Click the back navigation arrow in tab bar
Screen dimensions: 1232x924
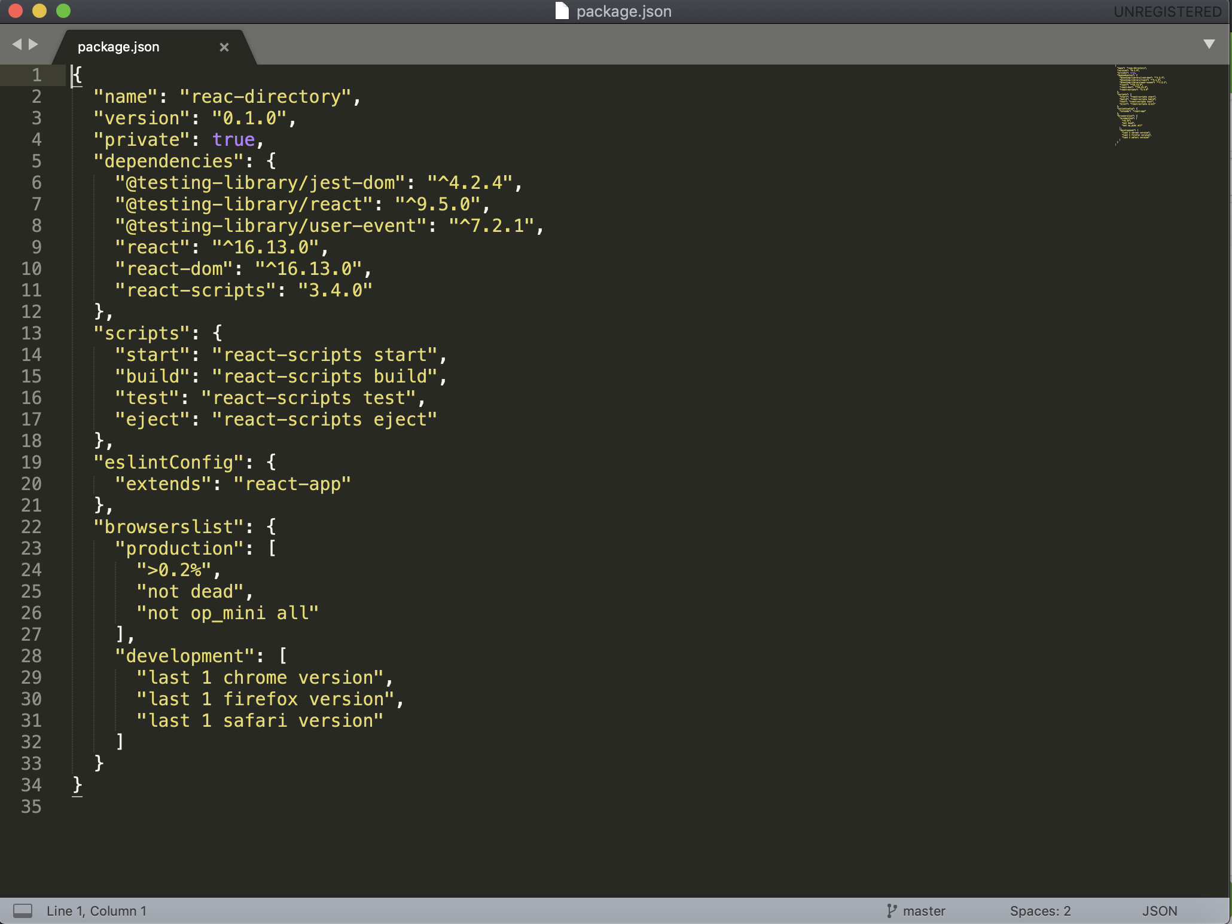[16, 44]
